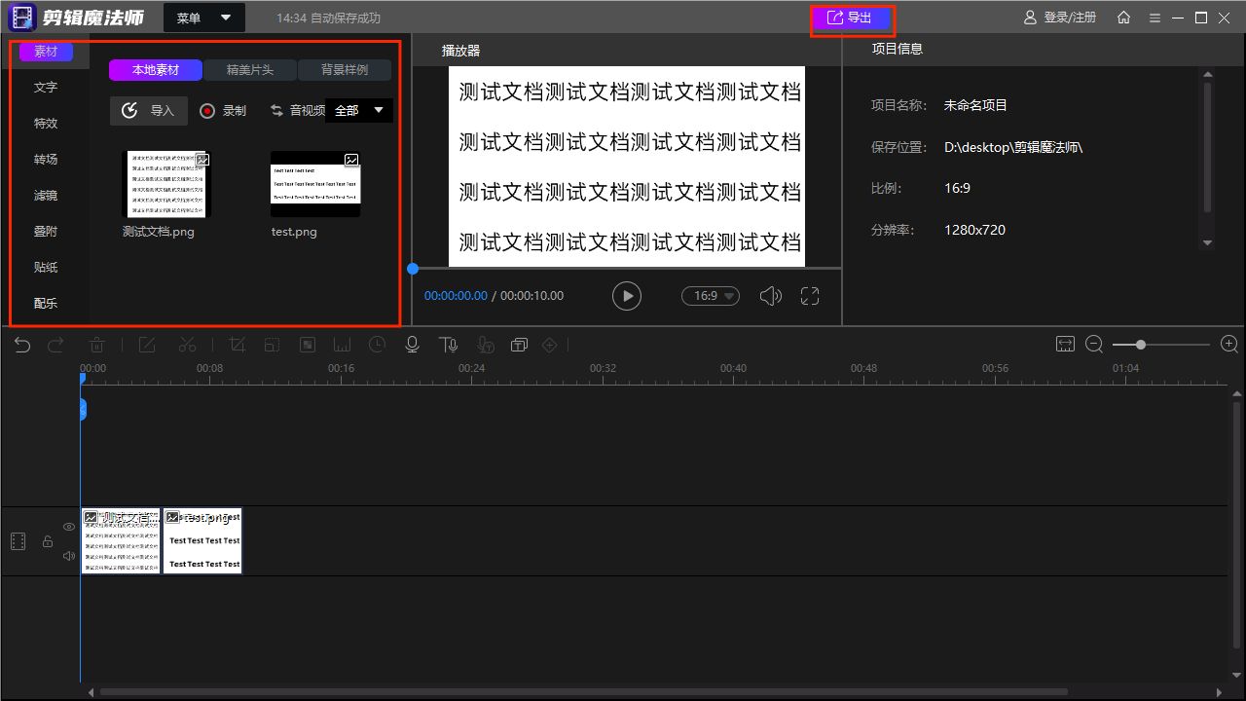
Task: Click the text-to-speech T microphone icon
Action: tap(448, 345)
